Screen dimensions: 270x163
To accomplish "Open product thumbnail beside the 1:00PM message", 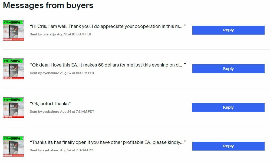I will click(14, 69).
